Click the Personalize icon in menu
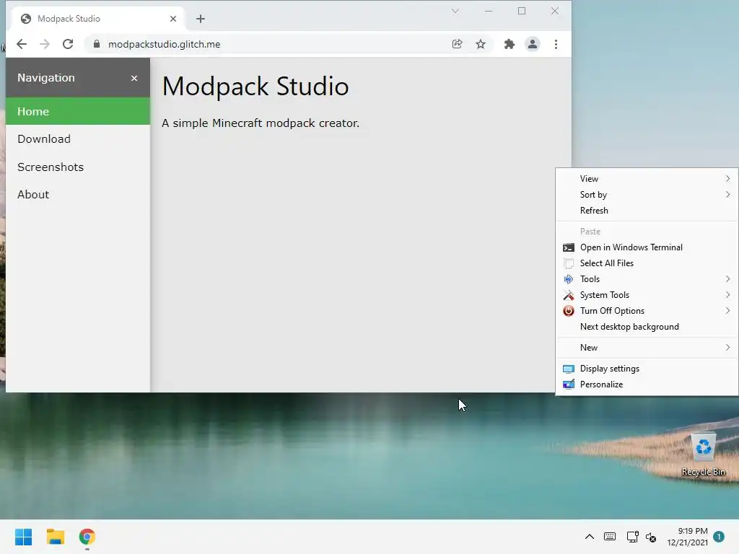This screenshot has width=739, height=554. [x=569, y=384]
